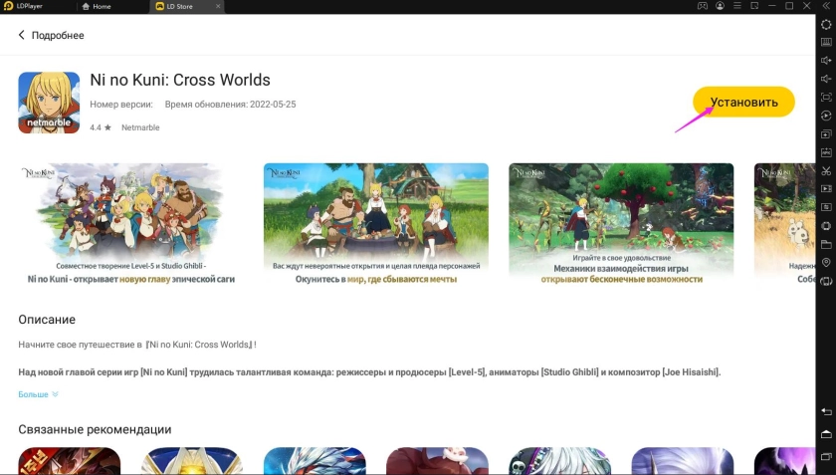Viewport: 836px width, 475px height.
Task: Click the Ni no Kuni: Cross Worlds title
Action: point(180,80)
